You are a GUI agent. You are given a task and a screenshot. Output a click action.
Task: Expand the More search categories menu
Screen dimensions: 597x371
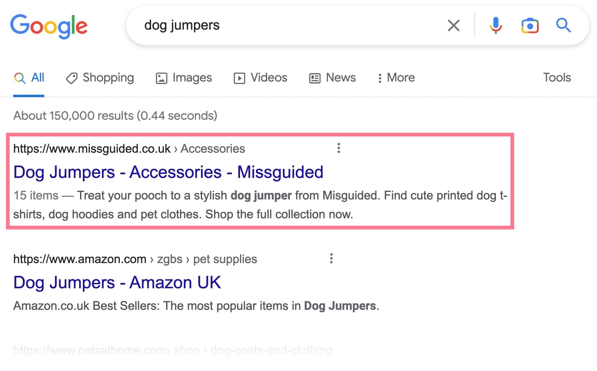[396, 78]
